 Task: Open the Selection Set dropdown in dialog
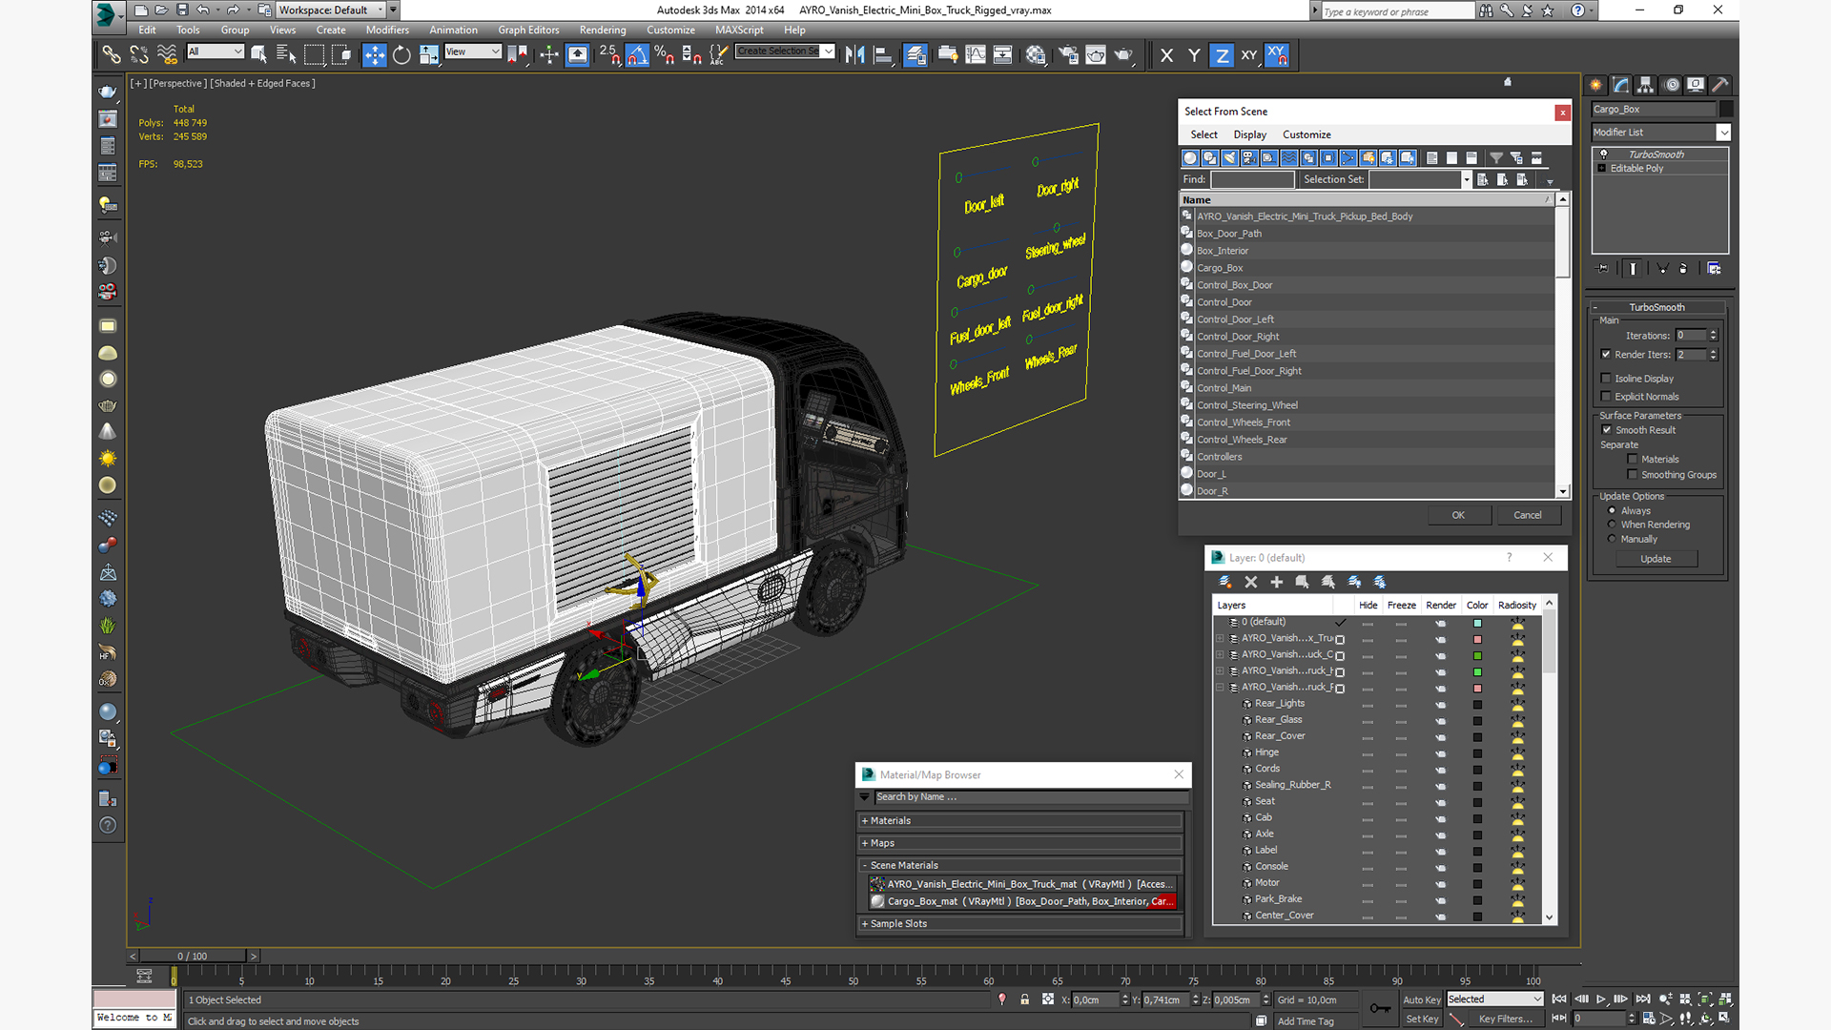coord(1465,179)
